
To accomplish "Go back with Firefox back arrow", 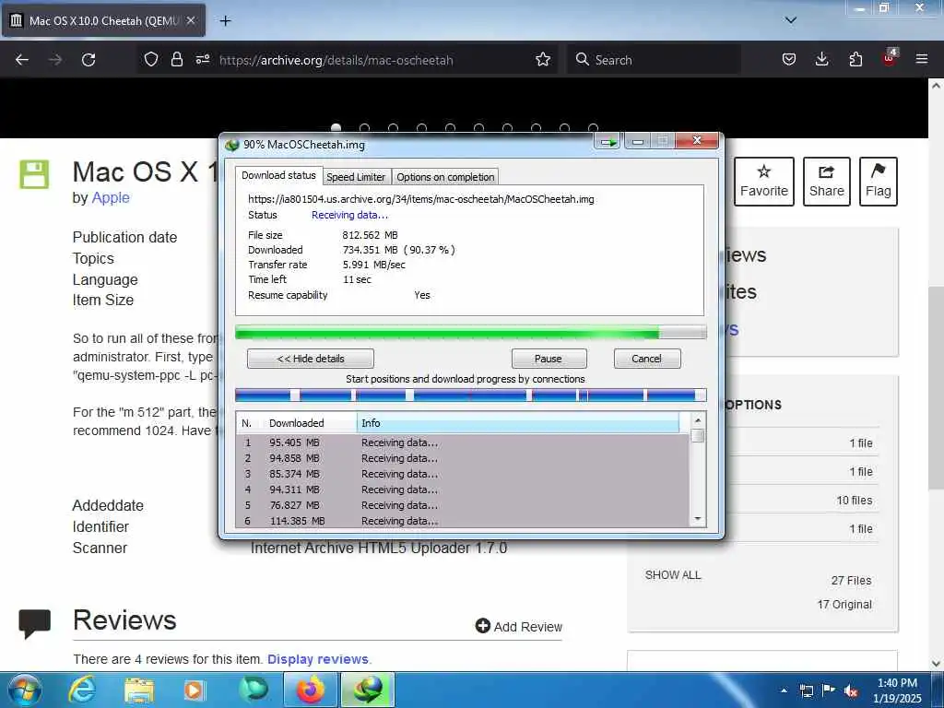I will tap(22, 60).
